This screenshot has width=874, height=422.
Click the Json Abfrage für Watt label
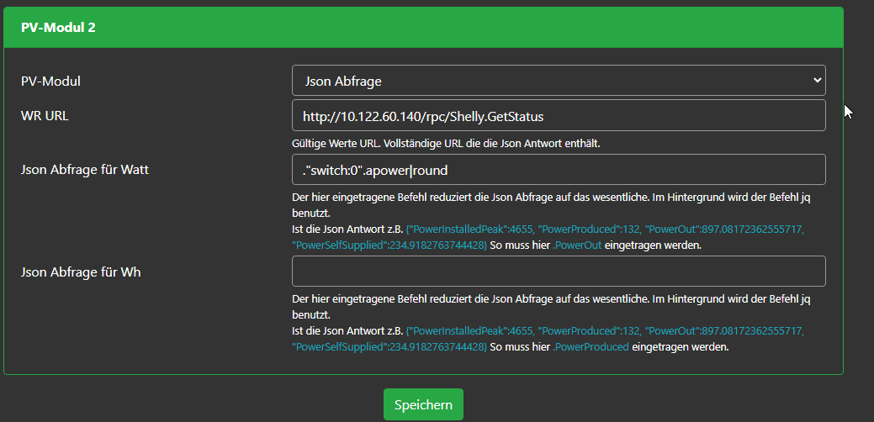85,170
